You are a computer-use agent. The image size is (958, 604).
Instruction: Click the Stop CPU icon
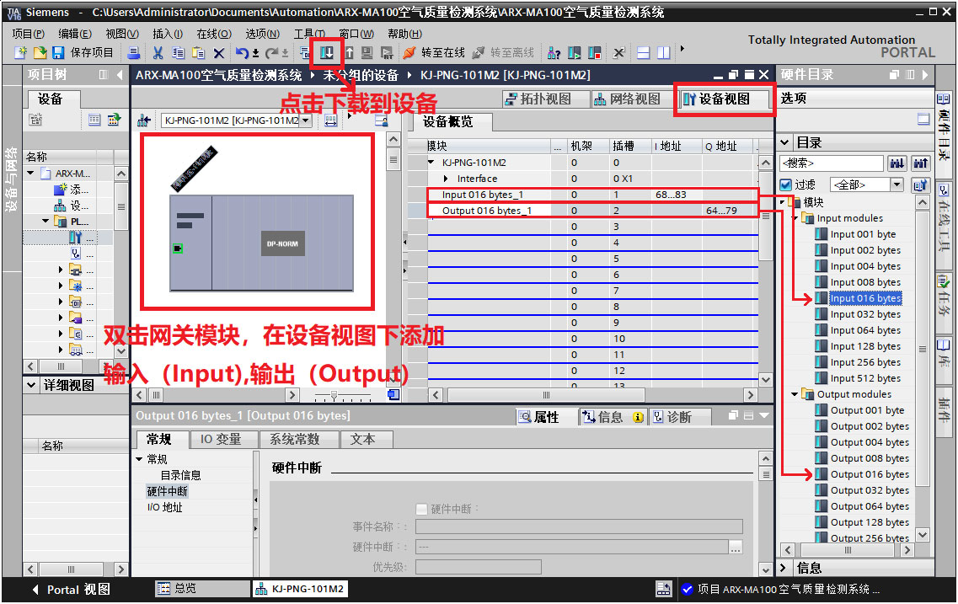pyautogui.click(x=595, y=53)
